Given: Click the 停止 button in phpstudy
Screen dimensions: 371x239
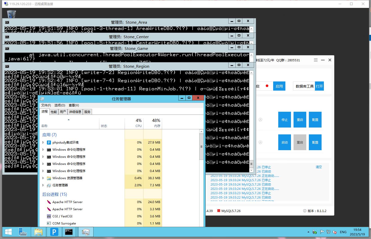Looking at the screenshot, I should 285,120.
